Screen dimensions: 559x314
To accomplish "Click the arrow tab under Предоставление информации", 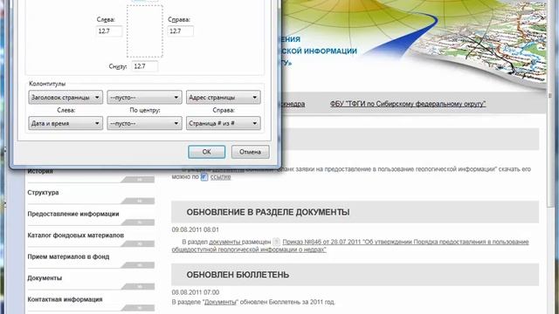I will (x=138, y=222).
